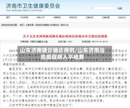130x108 pixels.
Task: Open 通知公告 breadcrumb link
Action: (64, 25)
